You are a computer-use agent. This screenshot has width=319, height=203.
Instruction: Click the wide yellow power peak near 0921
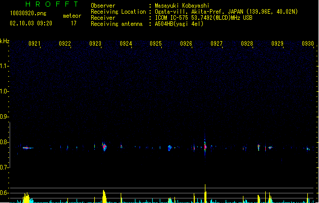[26, 197]
